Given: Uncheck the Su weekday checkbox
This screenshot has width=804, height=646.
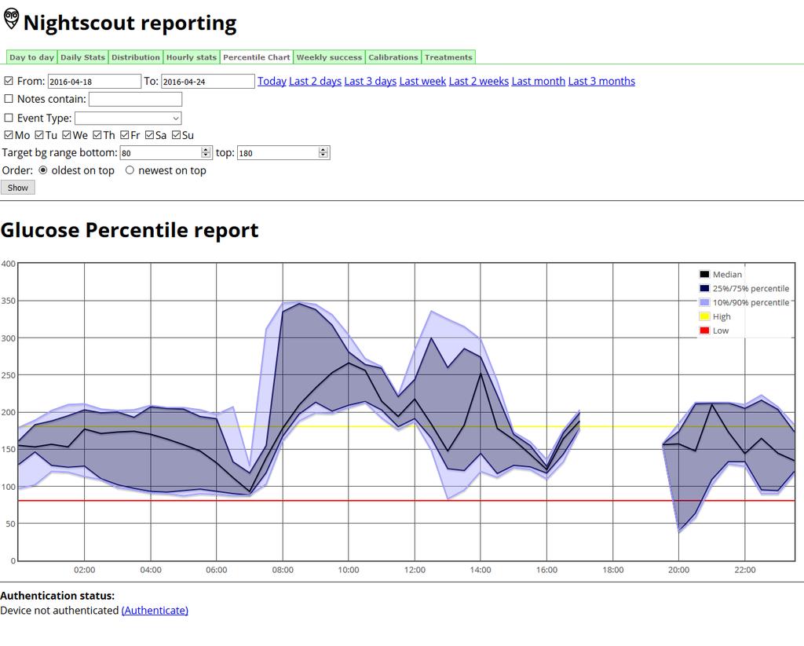Looking at the screenshot, I should tap(177, 135).
